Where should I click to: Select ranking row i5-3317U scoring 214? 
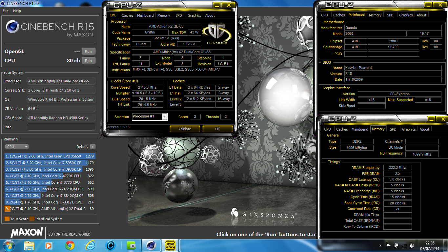[x=50, y=202]
